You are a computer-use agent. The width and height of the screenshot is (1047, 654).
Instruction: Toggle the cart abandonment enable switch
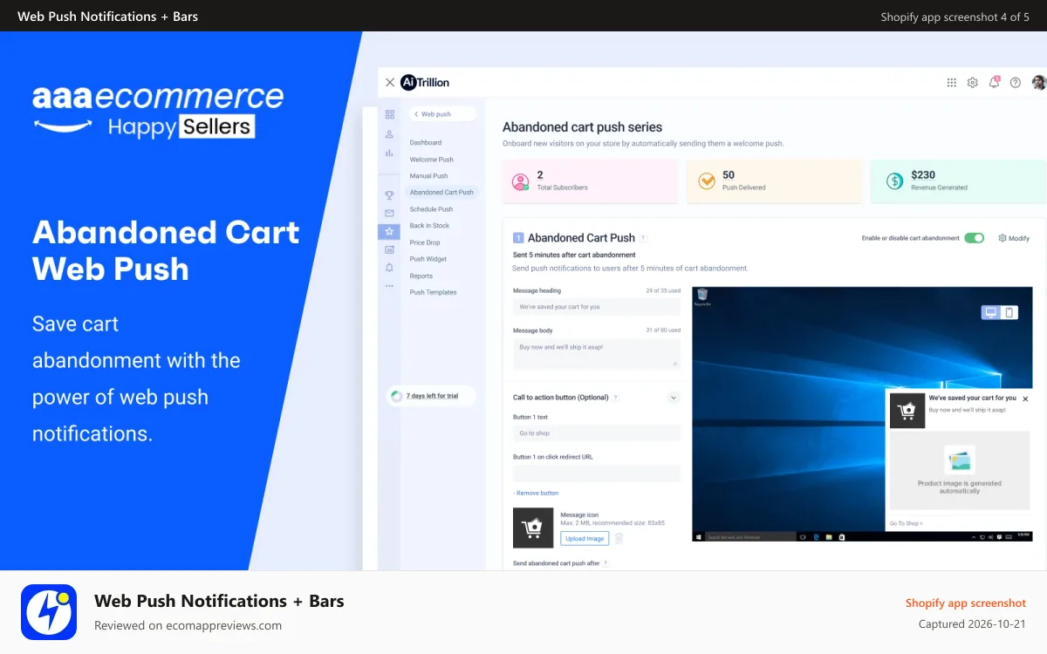pyautogui.click(x=974, y=238)
